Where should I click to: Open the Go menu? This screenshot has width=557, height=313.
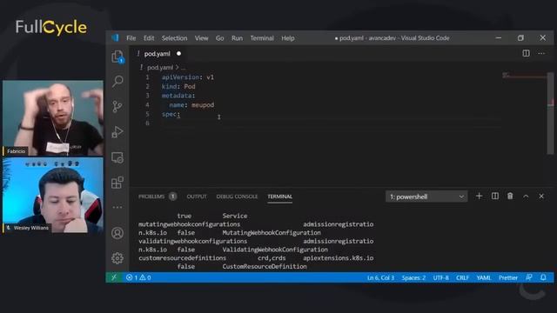(220, 38)
